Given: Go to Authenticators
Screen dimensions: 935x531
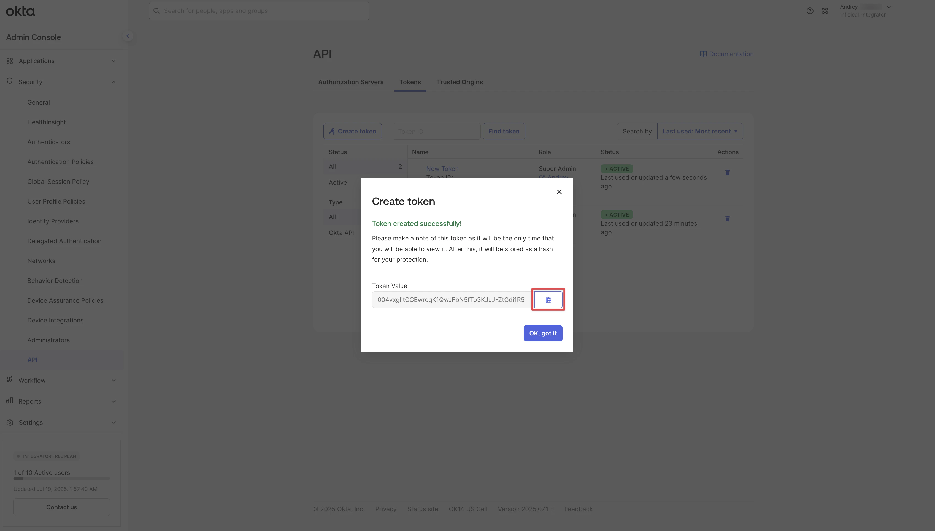Looking at the screenshot, I should click(49, 142).
